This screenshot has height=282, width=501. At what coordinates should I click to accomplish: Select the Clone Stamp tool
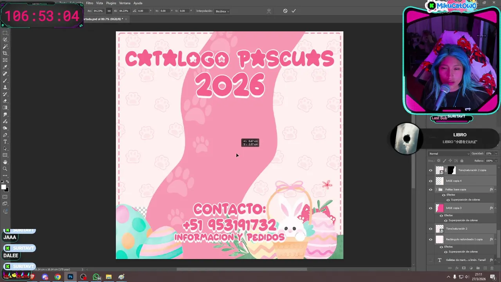point(5,87)
